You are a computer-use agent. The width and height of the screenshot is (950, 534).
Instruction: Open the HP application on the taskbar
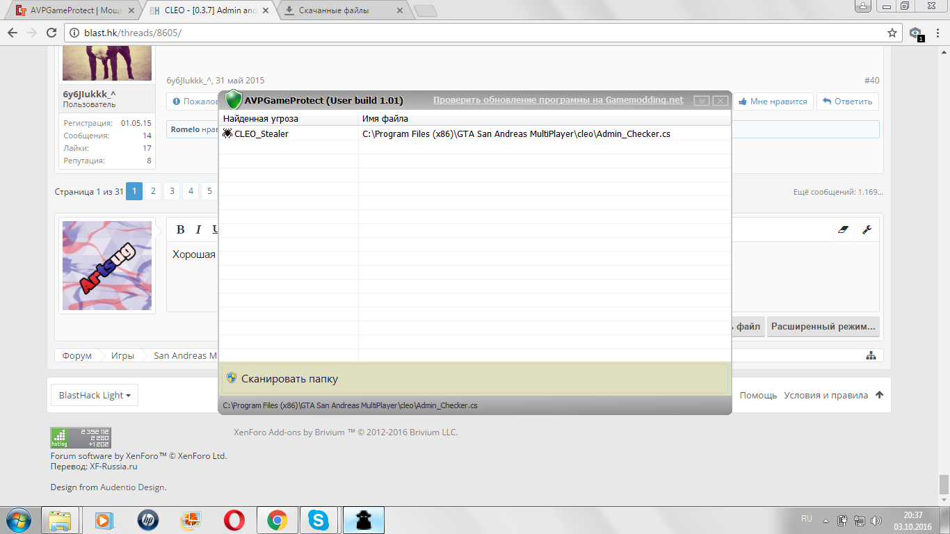point(147,520)
